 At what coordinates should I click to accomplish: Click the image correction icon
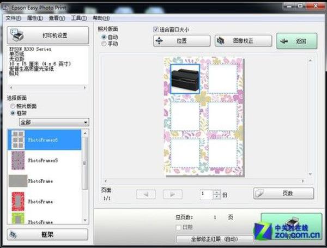220,41
